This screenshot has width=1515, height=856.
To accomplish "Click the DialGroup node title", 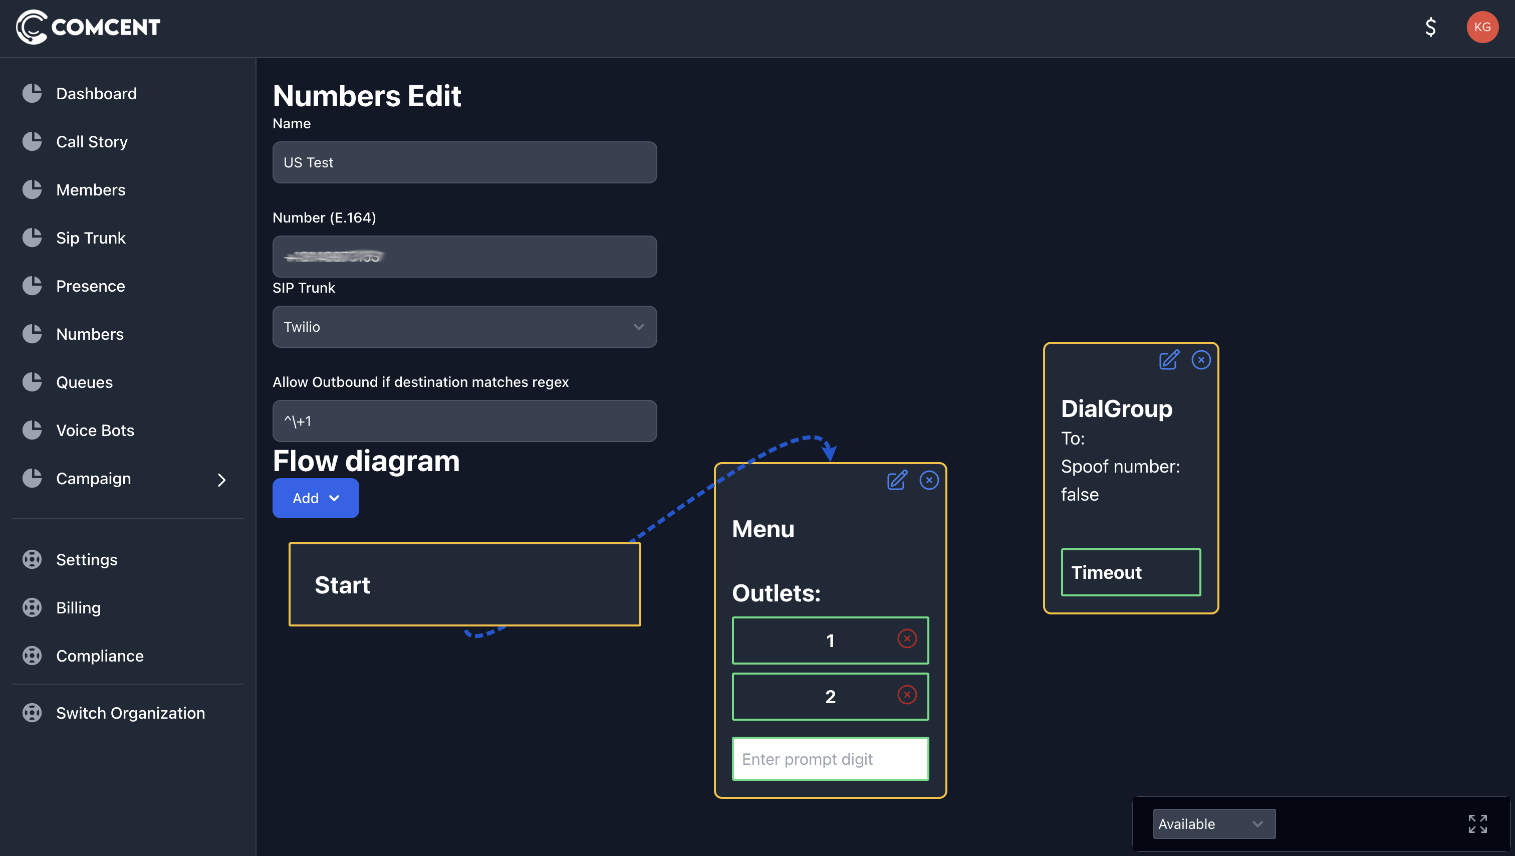I will point(1117,408).
